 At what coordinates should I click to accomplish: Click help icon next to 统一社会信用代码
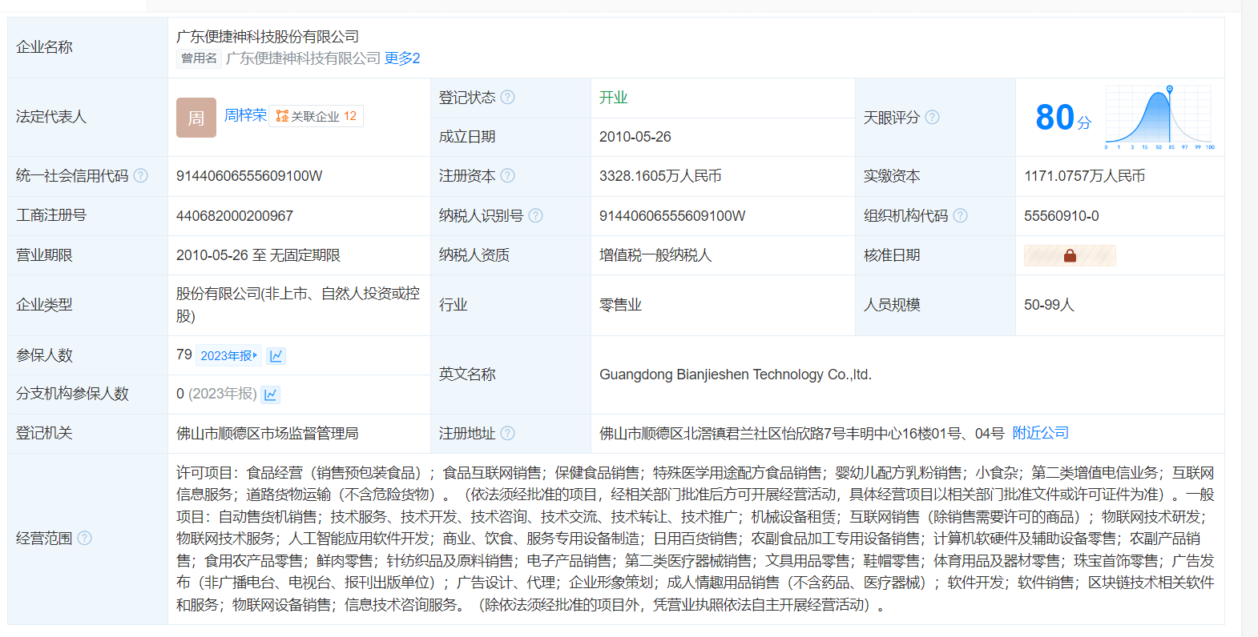(x=140, y=176)
